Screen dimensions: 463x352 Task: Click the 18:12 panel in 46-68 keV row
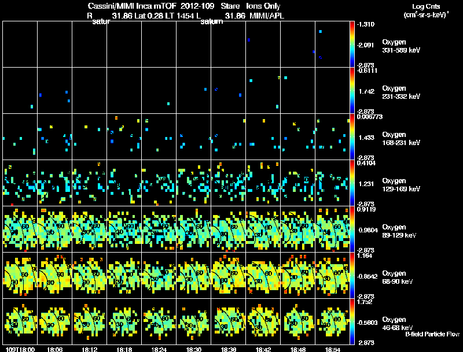(x=90, y=321)
